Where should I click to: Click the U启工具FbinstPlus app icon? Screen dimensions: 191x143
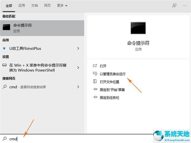tap(4, 49)
